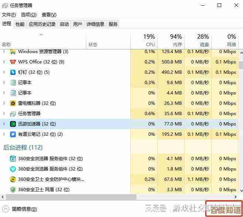The image size is (243, 217).
Task: Click Windows 资源管理器 memory 129.4 MB
Action: 172,52
